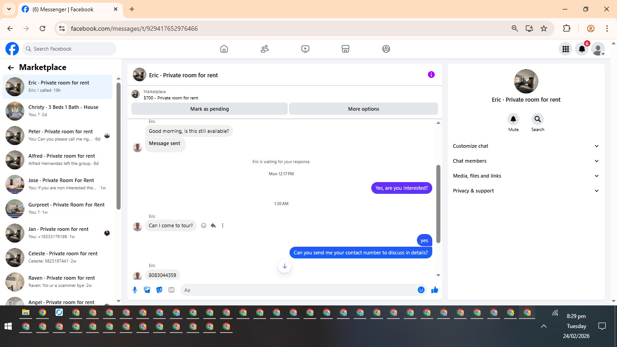Search in conversation magnifier icon
617x347 pixels.
pos(538,119)
